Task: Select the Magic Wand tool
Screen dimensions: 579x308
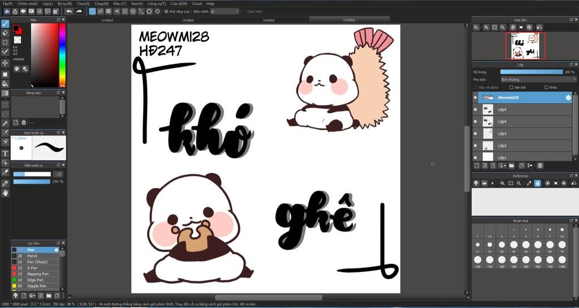Action: click(5, 124)
